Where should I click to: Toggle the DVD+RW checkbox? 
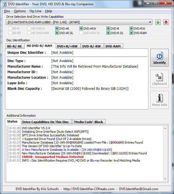81,29
